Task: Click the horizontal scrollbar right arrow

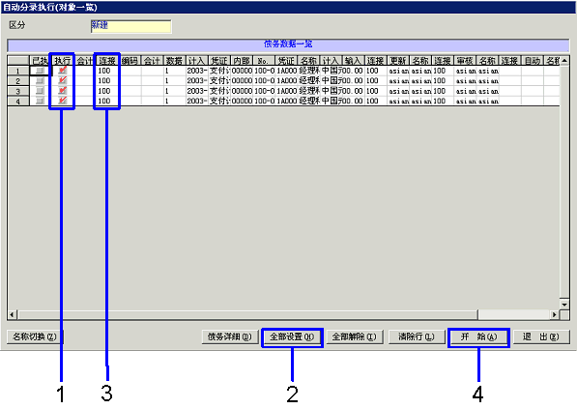Action: pos(554,315)
